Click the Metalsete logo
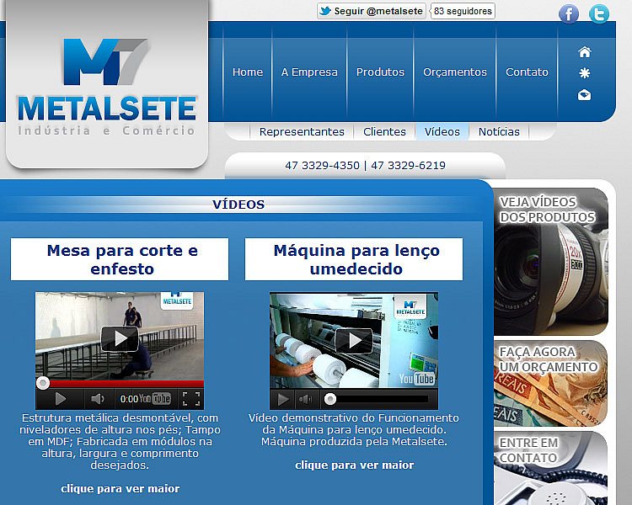Screen dimensions: 632x505 [107, 87]
